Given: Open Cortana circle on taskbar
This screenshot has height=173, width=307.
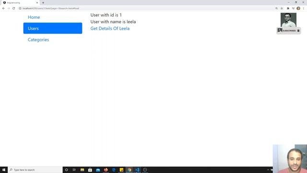Looking at the screenshot, I should click(x=66, y=170).
